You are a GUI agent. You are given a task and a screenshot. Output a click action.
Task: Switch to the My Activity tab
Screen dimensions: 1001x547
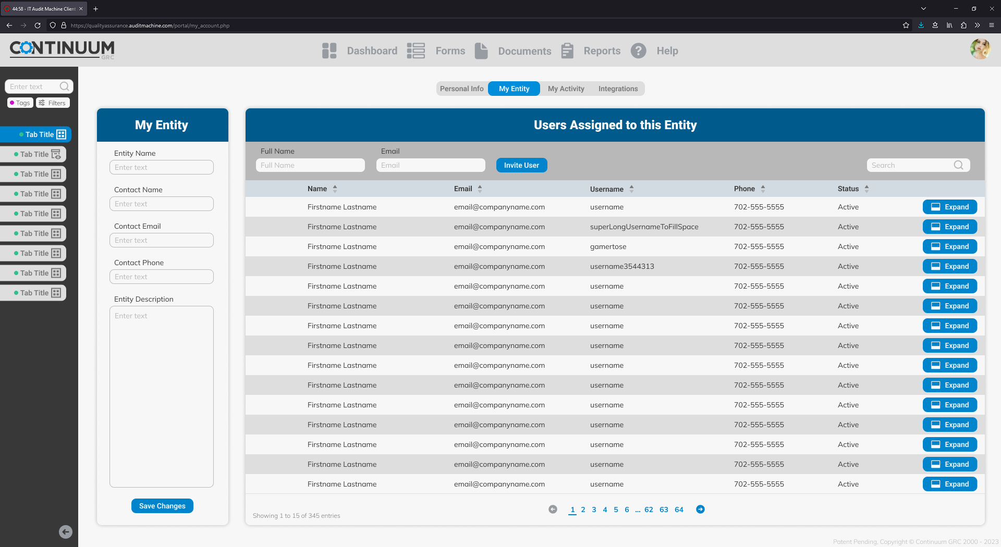click(566, 89)
